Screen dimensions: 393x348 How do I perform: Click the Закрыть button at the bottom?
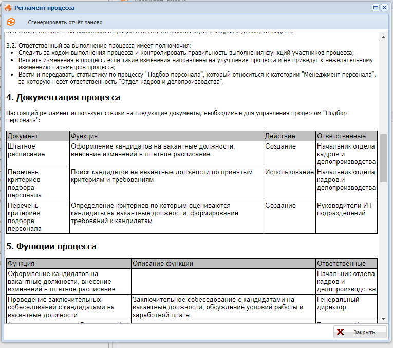point(360,332)
